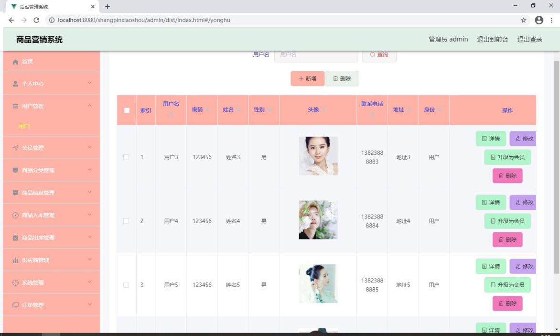Delete 用户3 with its pink 删除 button
This screenshot has height=336, width=560.
coord(507,176)
